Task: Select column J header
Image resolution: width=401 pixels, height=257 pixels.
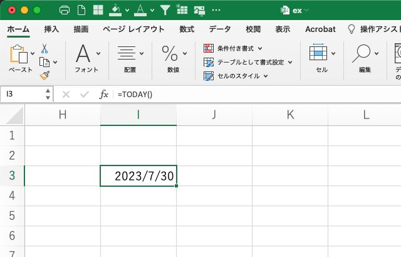Action: coord(214,114)
